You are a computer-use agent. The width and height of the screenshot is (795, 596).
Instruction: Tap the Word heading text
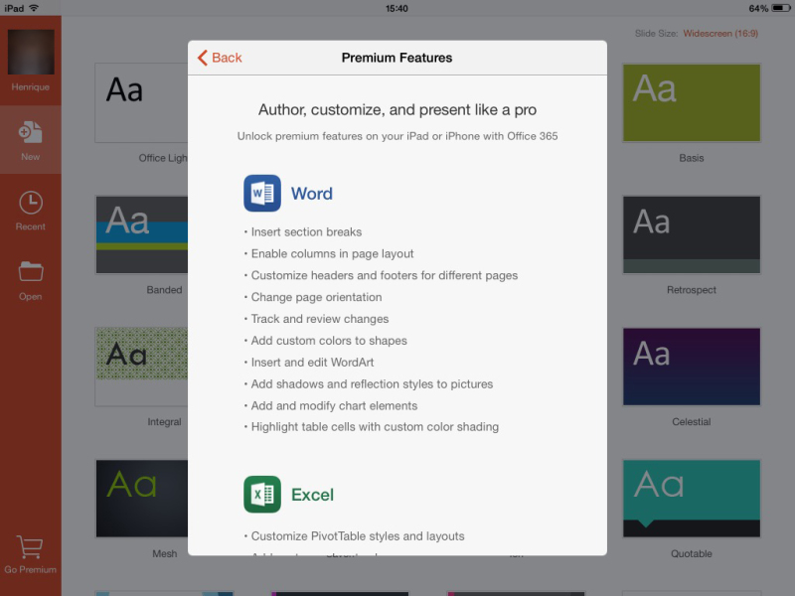click(312, 194)
